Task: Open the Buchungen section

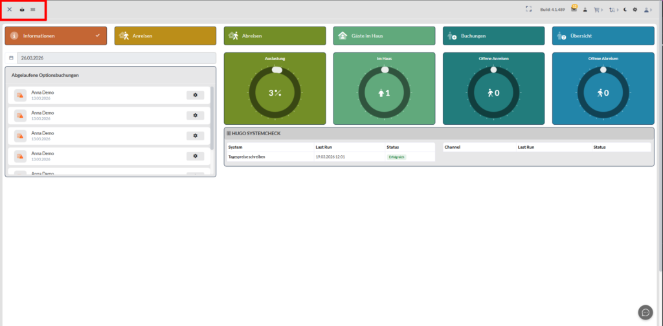Action: point(493,36)
